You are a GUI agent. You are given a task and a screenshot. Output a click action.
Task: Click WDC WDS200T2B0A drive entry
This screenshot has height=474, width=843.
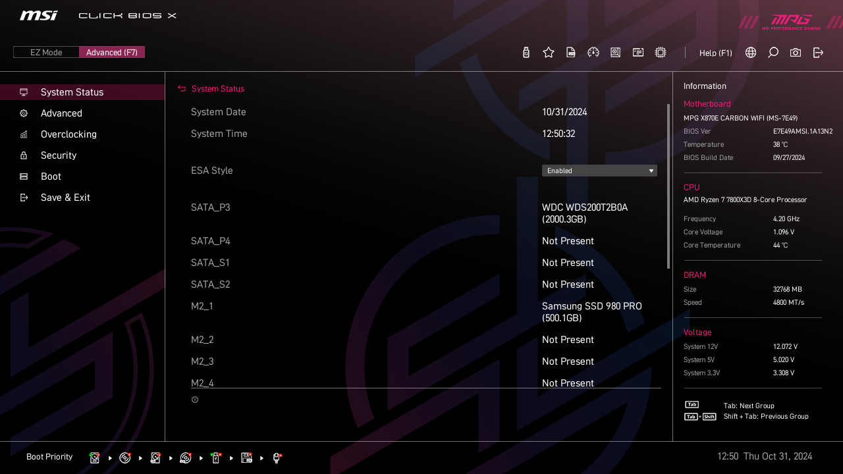585,213
